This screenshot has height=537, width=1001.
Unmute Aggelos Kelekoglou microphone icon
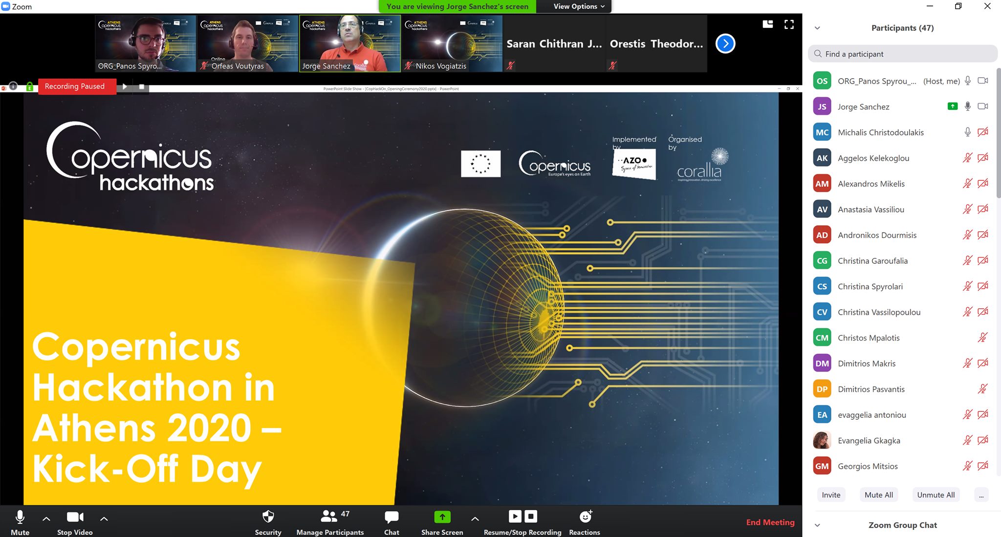[968, 158]
